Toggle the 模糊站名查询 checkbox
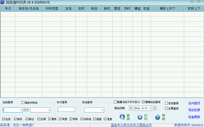 click(143, 102)
